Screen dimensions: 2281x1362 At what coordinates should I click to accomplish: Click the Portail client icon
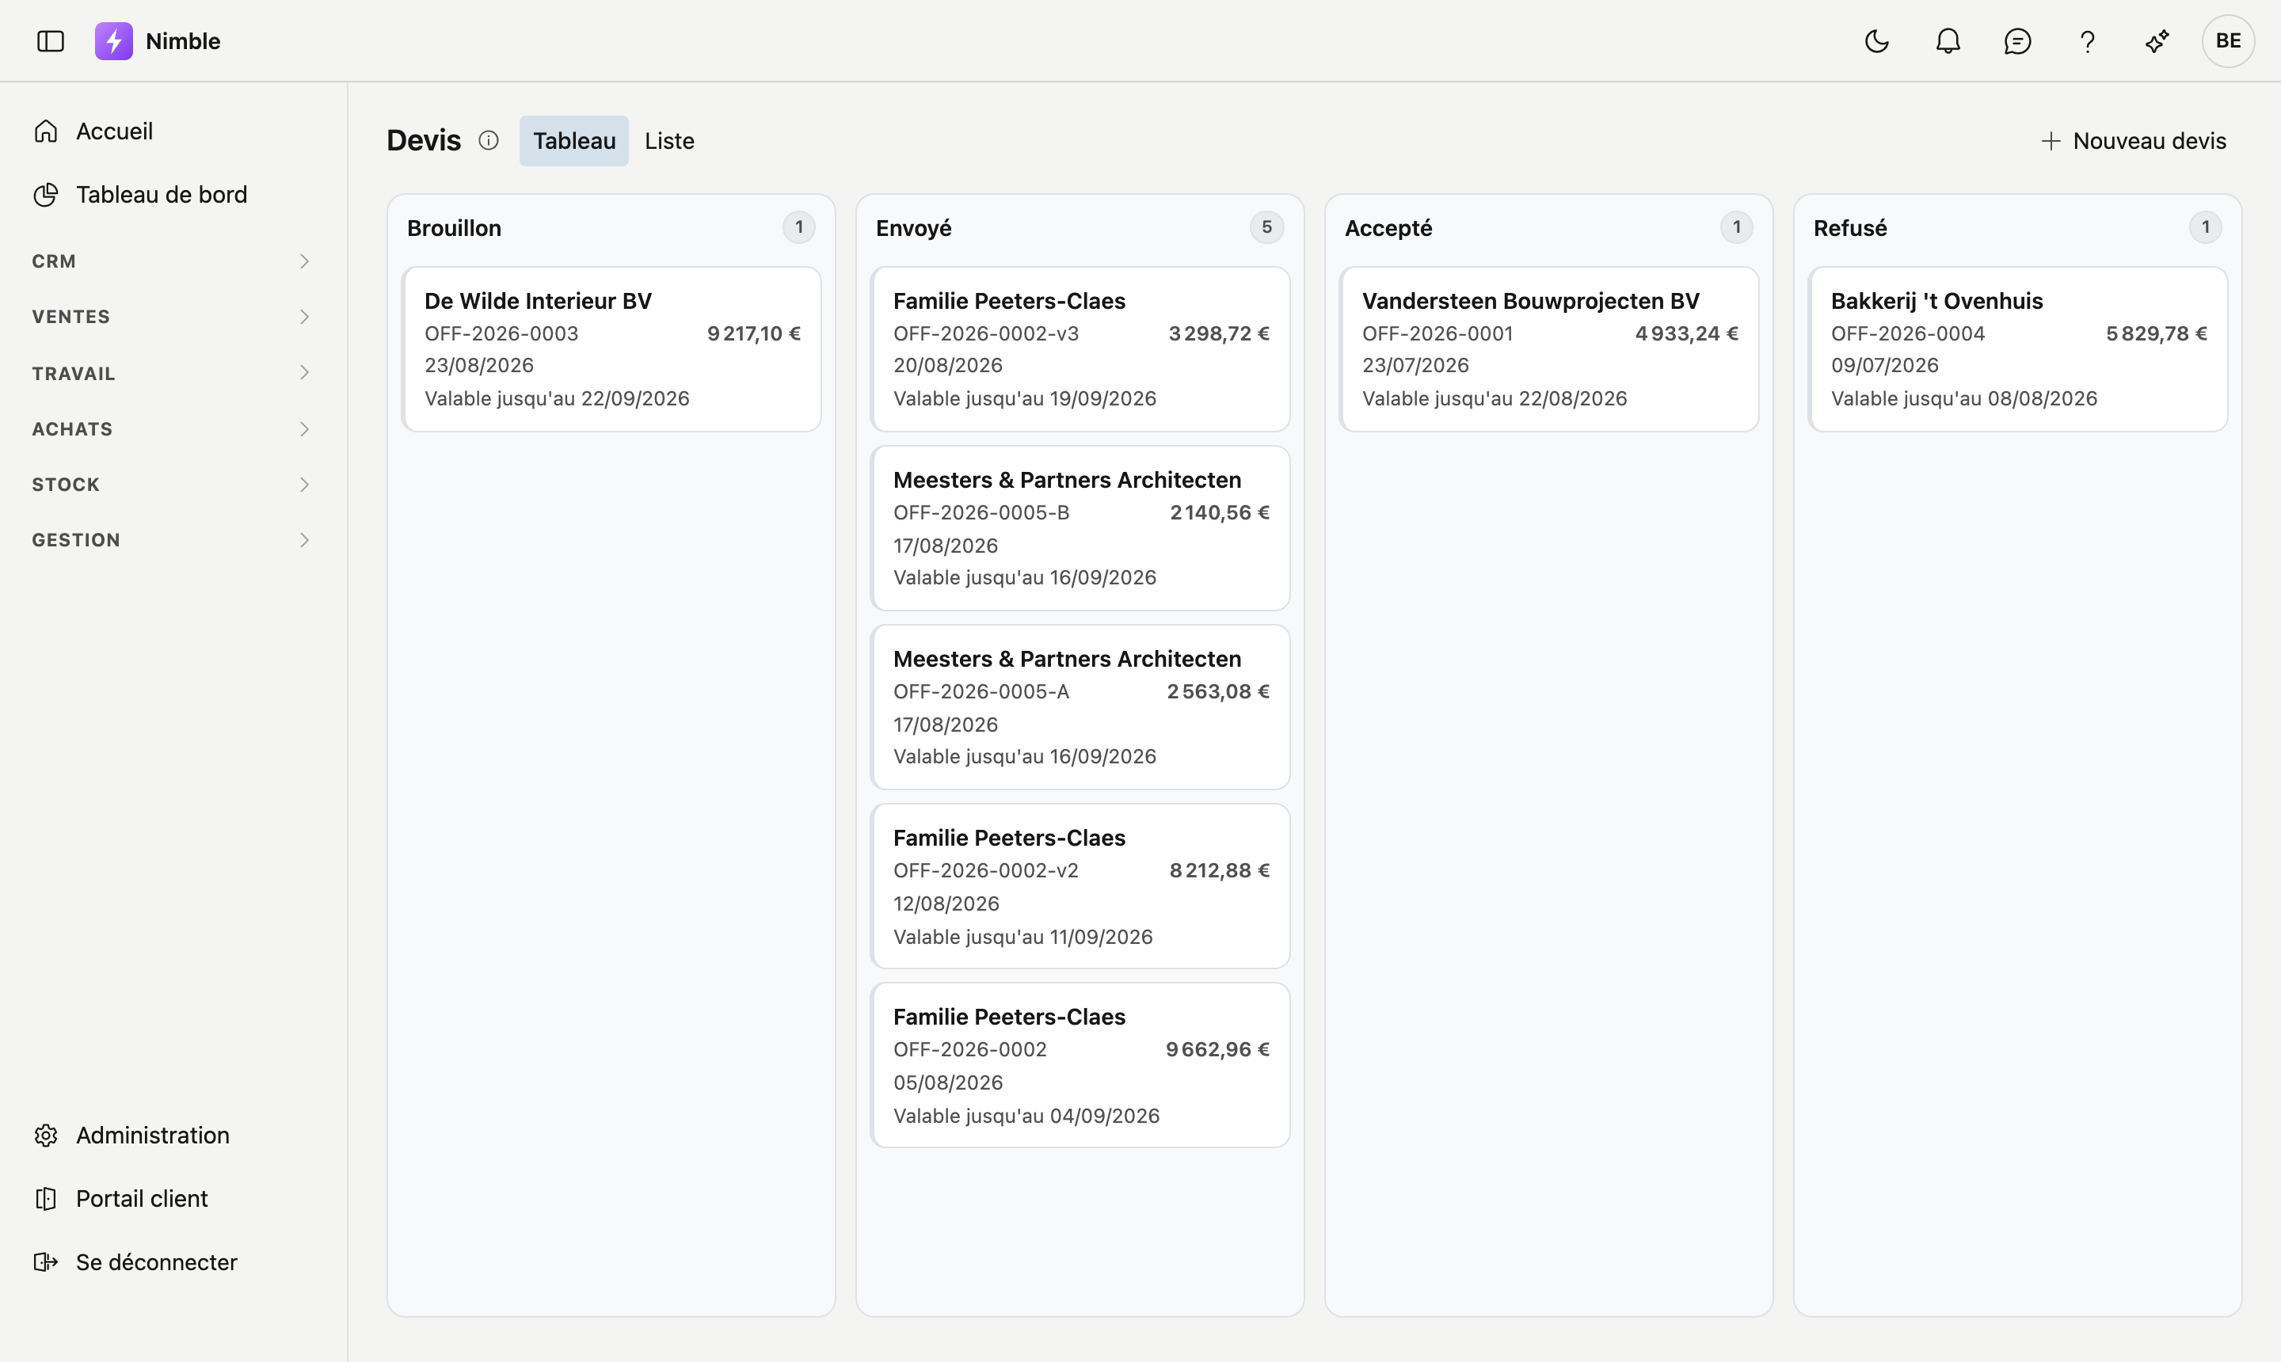(46, 1199)
